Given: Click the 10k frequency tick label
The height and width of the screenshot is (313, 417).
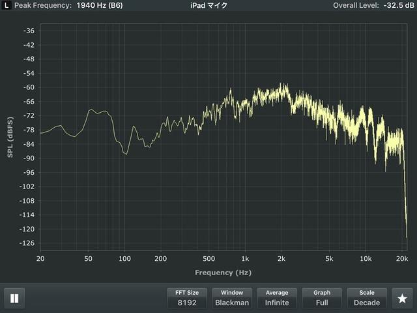Looking at the screenshot, I should click(x=366, y=259).
